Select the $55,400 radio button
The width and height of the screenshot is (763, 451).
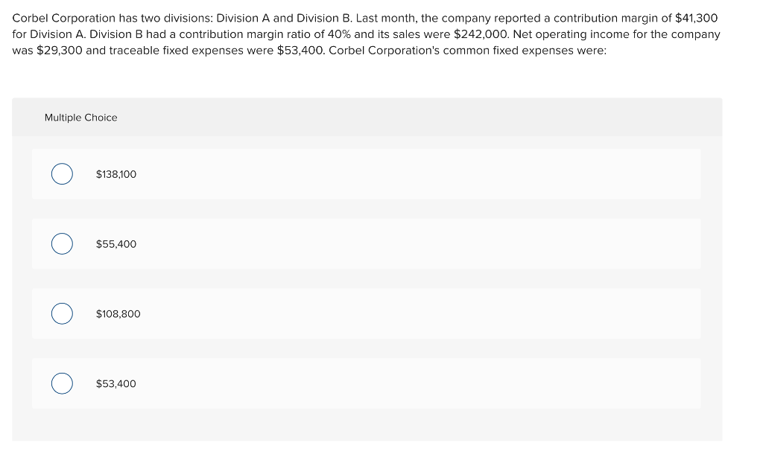coord(62,243)
